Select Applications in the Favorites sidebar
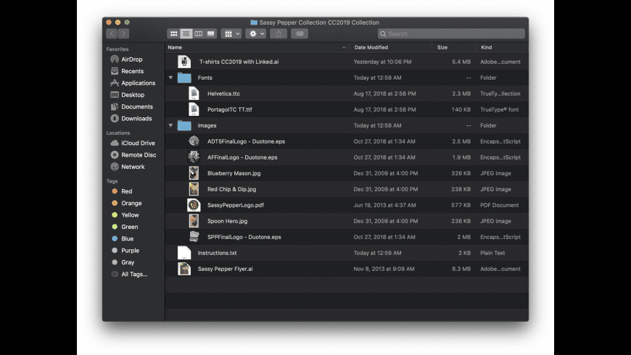This screenshot has width=631, height=355. 138,83
